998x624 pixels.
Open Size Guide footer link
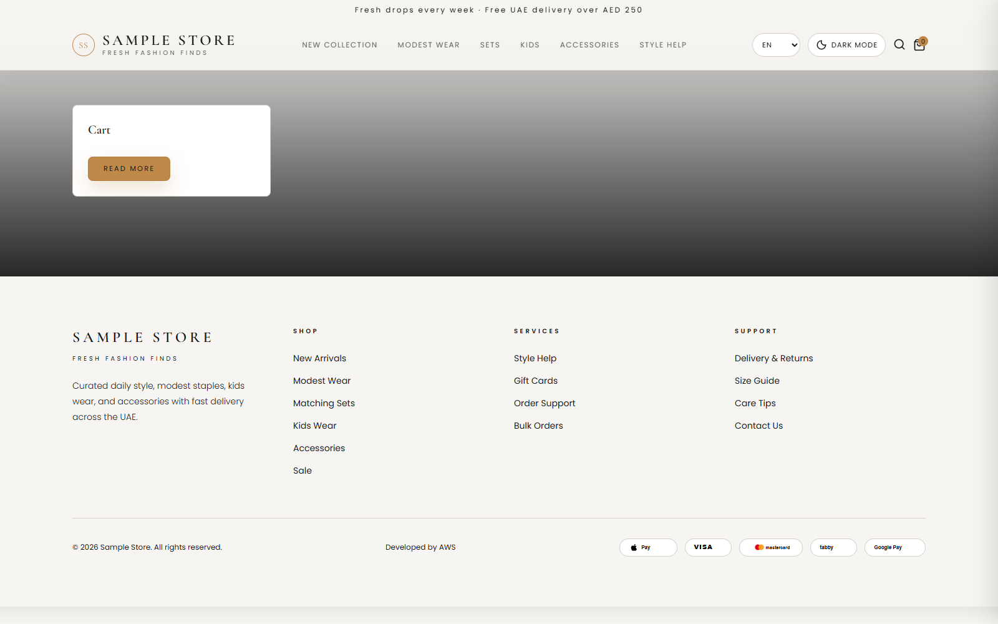(x=757, y=381)
